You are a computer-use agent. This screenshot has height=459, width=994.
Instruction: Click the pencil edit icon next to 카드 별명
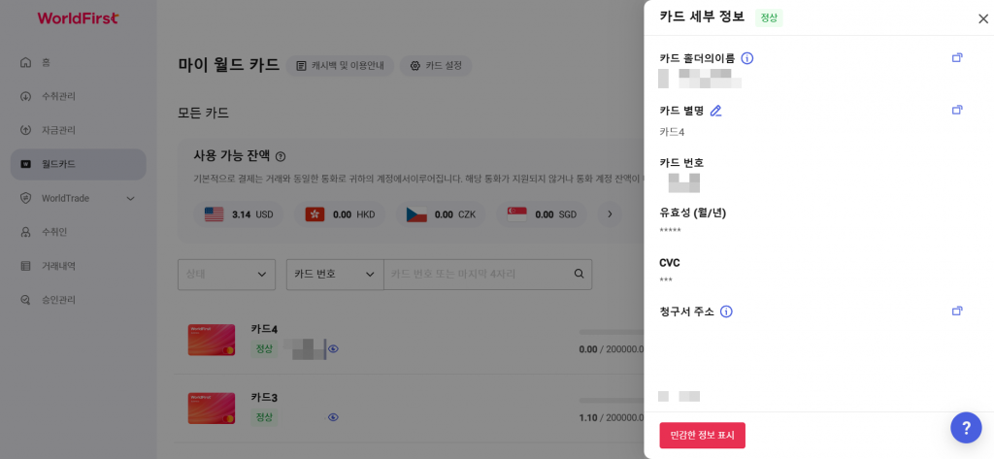click(715, 111)
